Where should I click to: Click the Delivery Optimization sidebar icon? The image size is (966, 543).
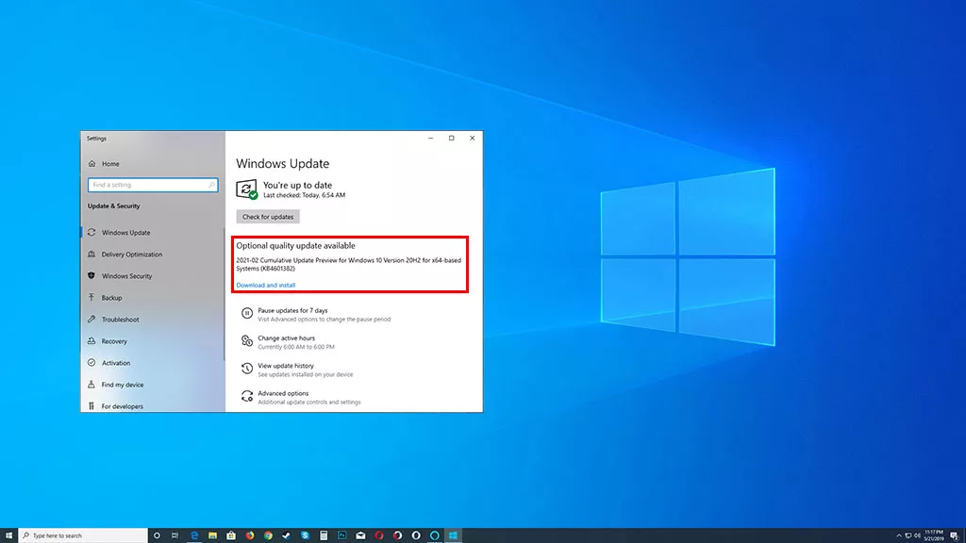(x=92, y=255)
